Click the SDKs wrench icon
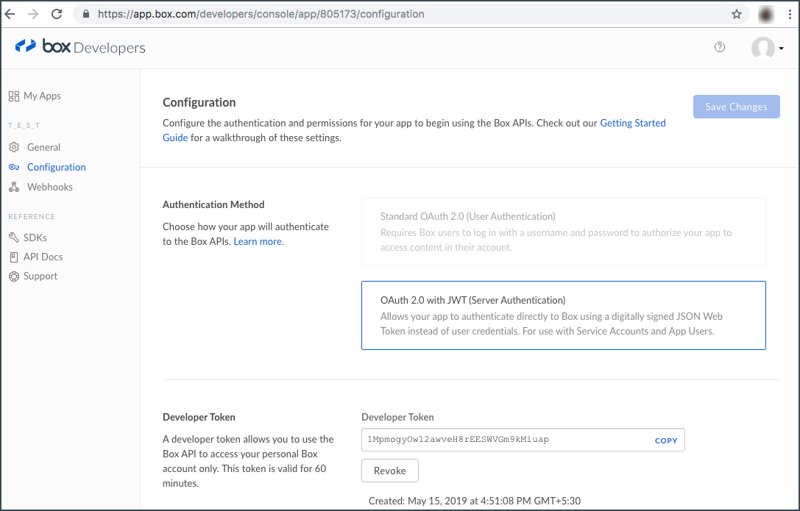The height and width of the screenshot is (511, 800). coord(14,237)
